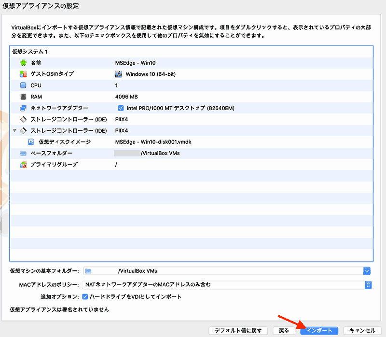
Task: Uncheck the Intel PRO/1000 MT デスクトップ adapter
Action: (120, 108)
